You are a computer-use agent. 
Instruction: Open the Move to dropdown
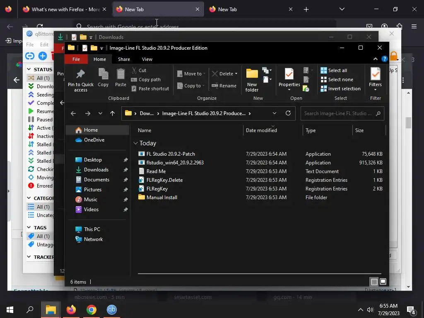191,74
